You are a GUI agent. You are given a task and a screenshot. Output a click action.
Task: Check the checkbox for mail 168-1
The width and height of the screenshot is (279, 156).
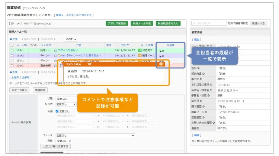click(12, 51)
